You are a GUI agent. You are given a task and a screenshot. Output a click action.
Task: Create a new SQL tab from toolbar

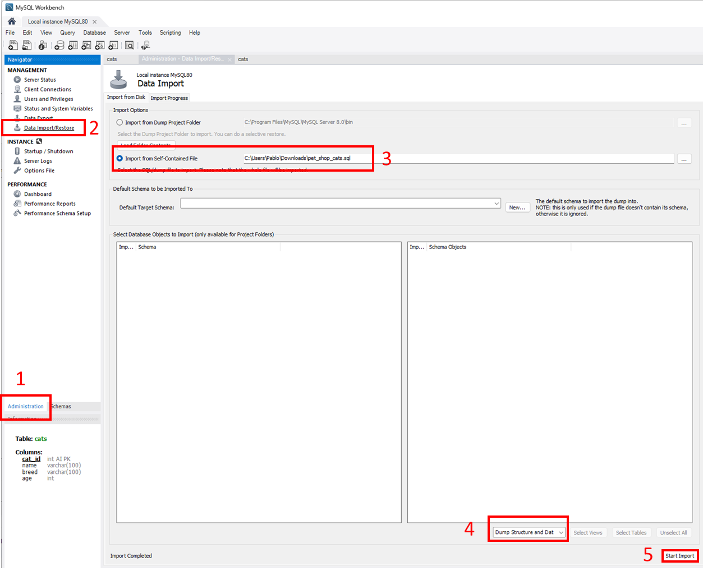[13, 45]
